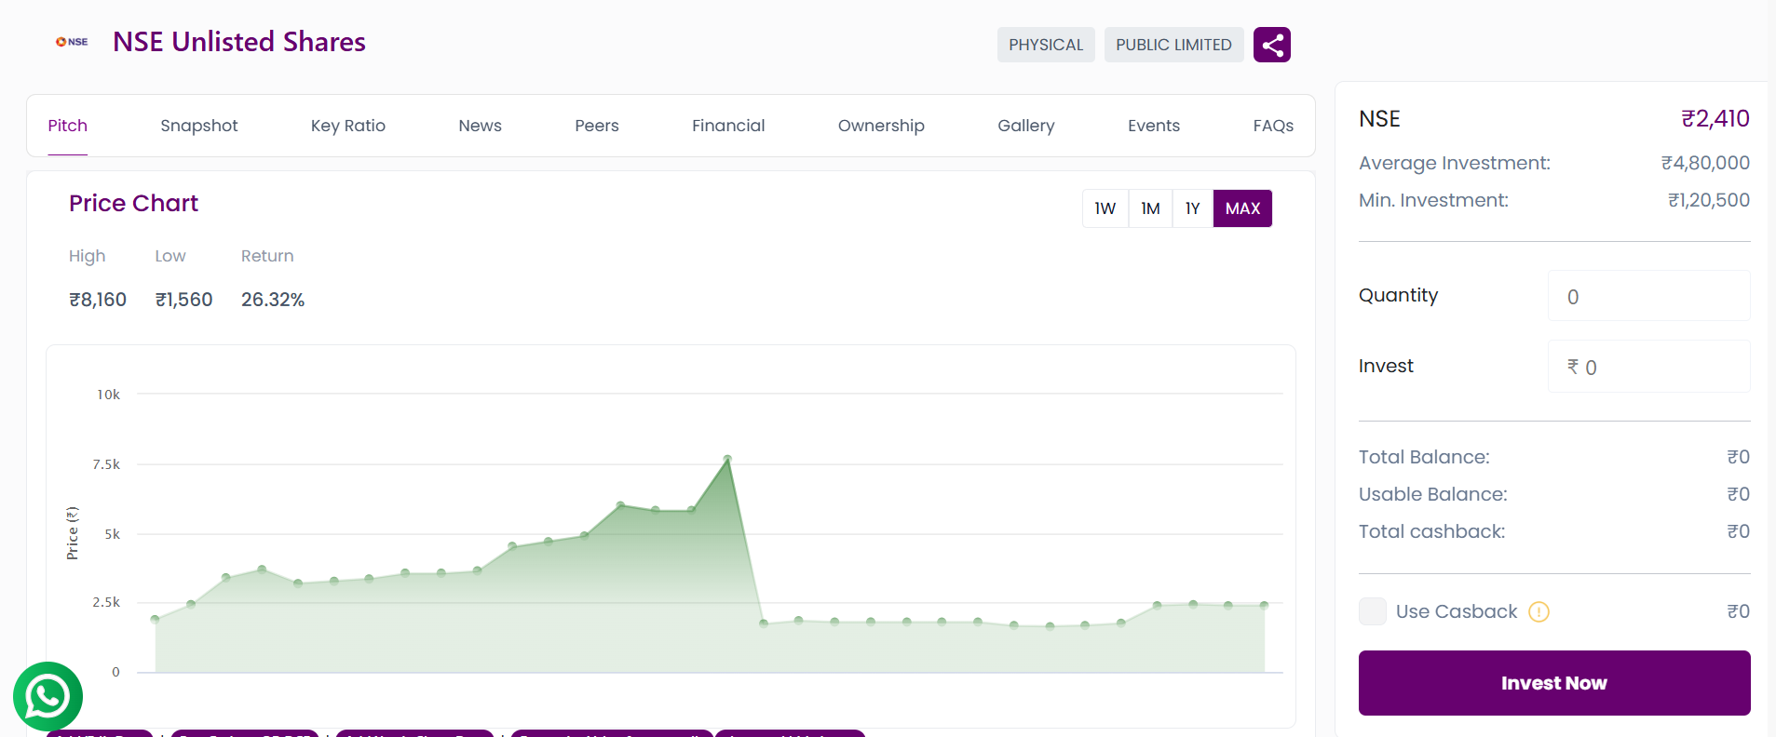Open the Snapshot tab
Viewport: 1776px width, 737px height.
coord(198,126)
